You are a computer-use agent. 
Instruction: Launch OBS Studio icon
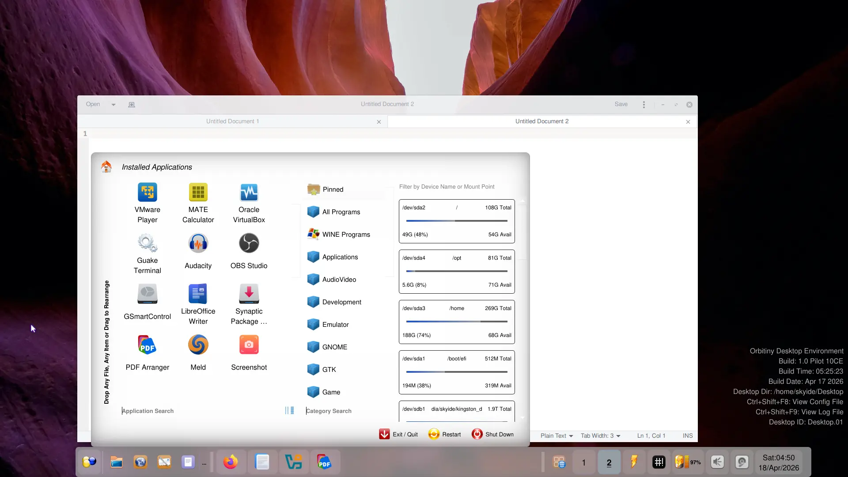pos(249,243)
